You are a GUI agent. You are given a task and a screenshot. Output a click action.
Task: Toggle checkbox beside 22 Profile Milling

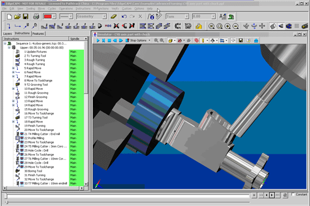tap(18, 138)
